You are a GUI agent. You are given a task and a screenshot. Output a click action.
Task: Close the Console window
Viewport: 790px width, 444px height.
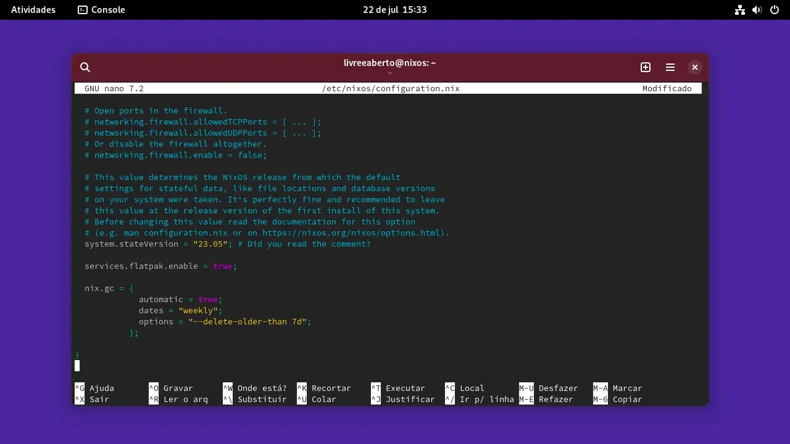[x=695, y=67]
